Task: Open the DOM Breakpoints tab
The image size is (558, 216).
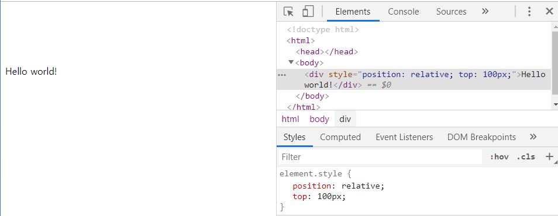Action: click(x=481, y=137)
